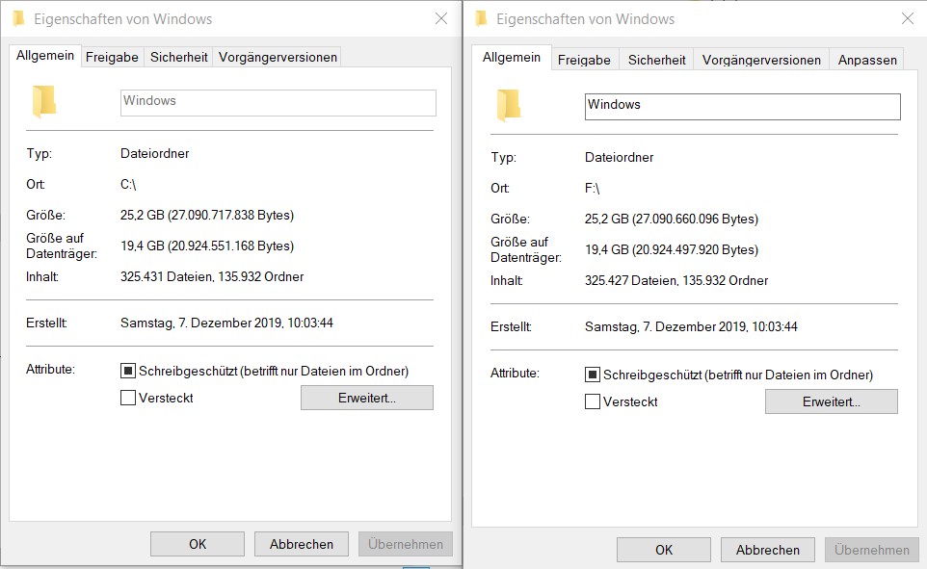Close the right (F:\) properties dialog
The image size is (927, 569).
click(x=908, y=19)
